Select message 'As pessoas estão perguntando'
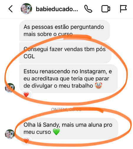Screen dimensions: 133x149 click(x=65, y=31)
